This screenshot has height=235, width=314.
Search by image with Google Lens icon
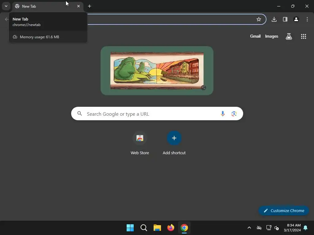point(234,114)
